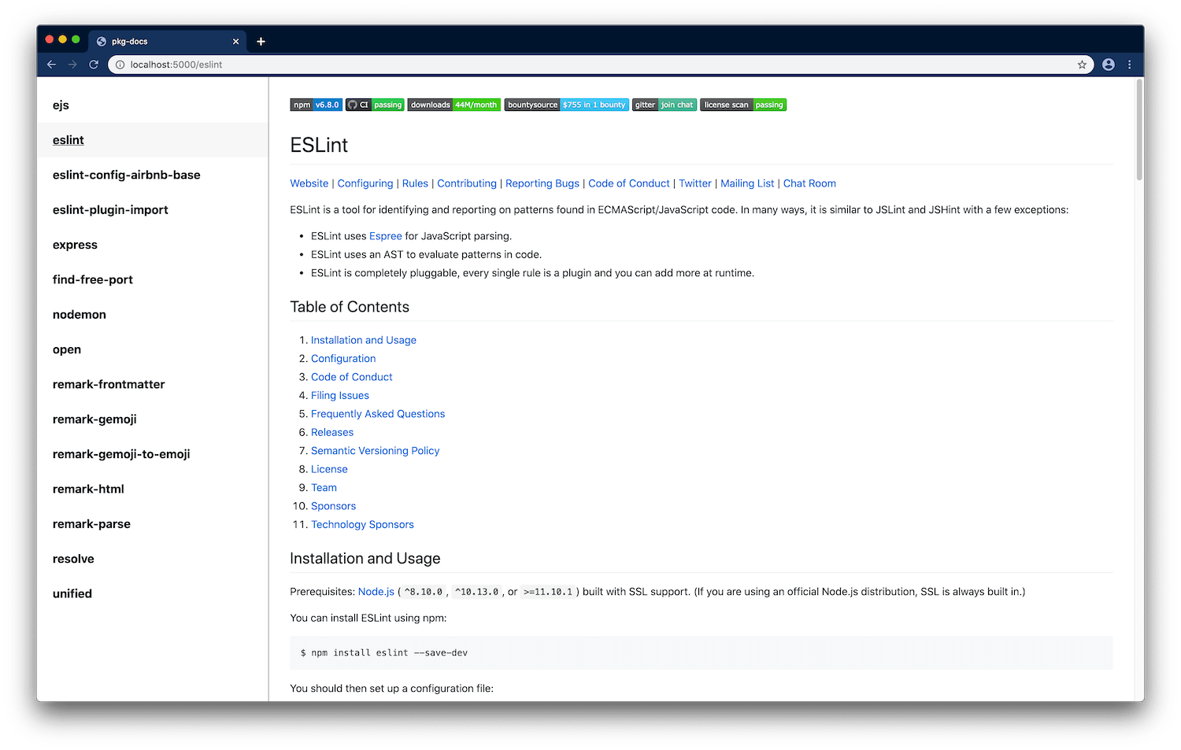1181x750 pixels.
Task: Click the bountysource bounty badge
Action: click(x=567, y=105)
